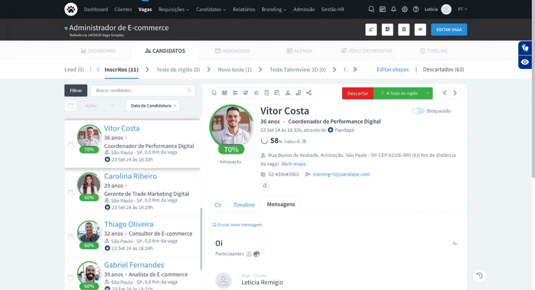Switch to the Timeline tab of candidate

[244, 205]
